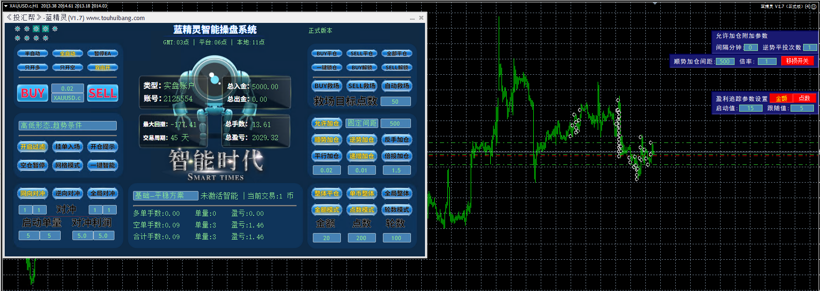This screenshot has height=291, width=820.
Task: Edit the 500 spacing field beside 固定间距
Action: tap(396, 123)
